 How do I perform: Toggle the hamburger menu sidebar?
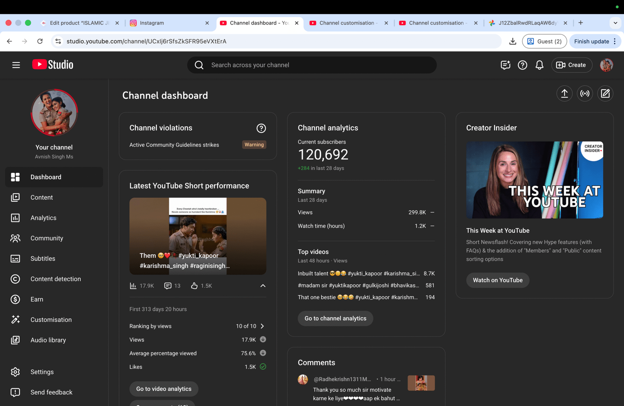(x=16, y=65)
